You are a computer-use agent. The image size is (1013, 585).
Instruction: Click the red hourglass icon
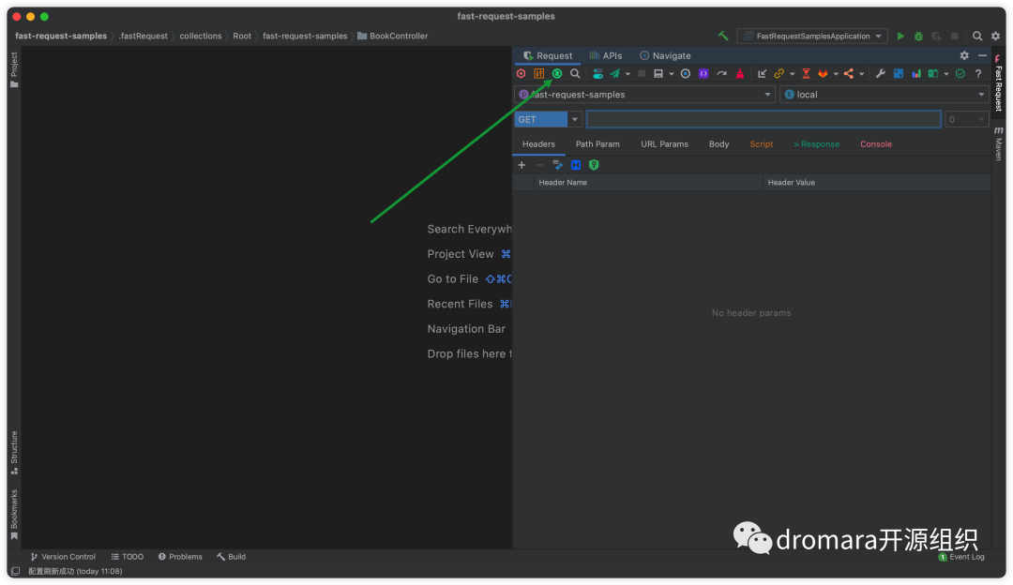pos(807,74)
